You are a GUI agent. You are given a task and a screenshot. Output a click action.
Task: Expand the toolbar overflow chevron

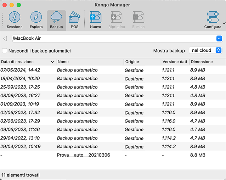click(x=224, y=23)
